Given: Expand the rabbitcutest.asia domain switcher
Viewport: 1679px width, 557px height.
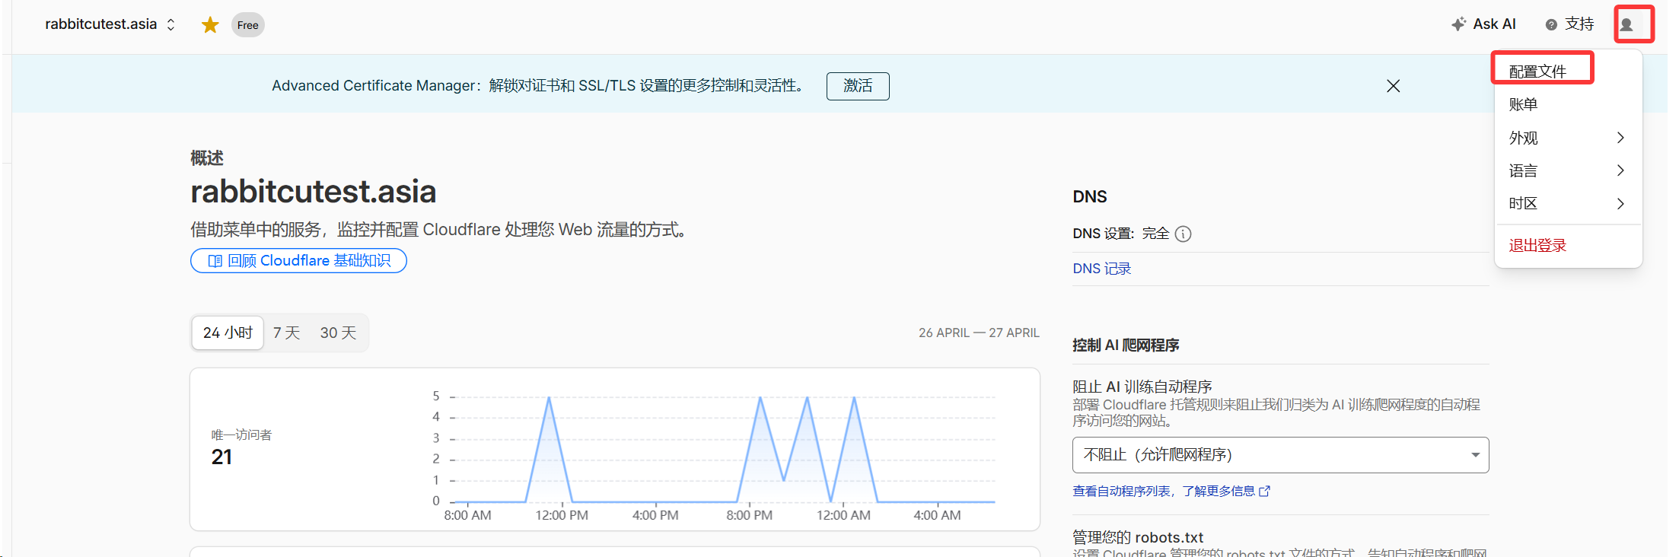Looking at the screenshot, I should point(170,25).
